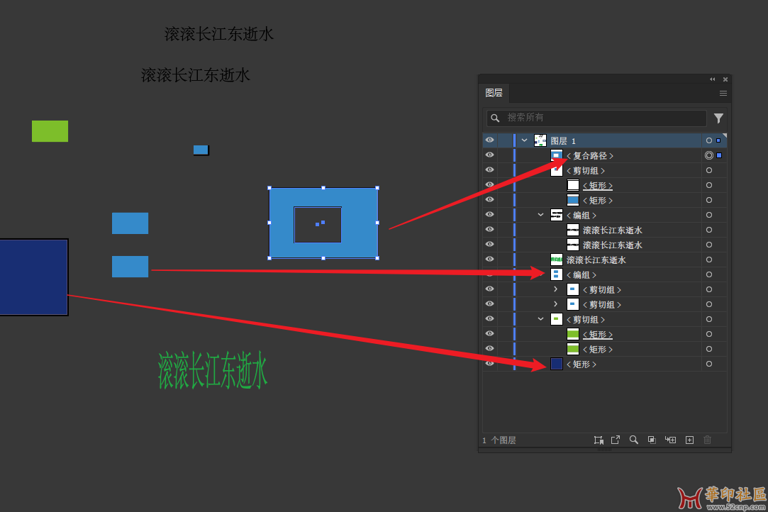Viewport: 768px width, 512px height.
Task: Click the Make/Release Clipping Mask icon
Action: (652, 440)
